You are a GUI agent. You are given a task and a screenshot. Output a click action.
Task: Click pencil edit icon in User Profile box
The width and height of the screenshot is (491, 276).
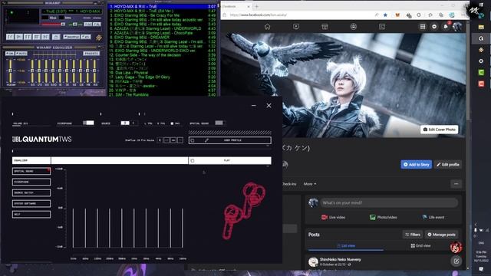click(206, 140)
